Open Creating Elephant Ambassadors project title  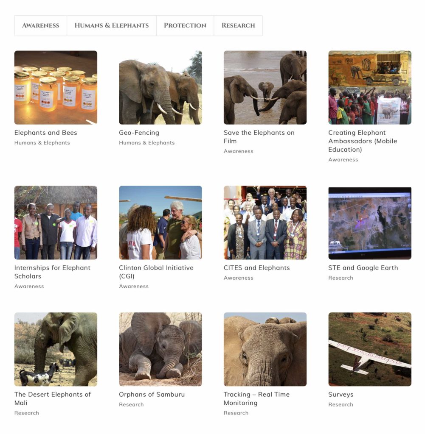pyautogui.click(x=363, y=141)
